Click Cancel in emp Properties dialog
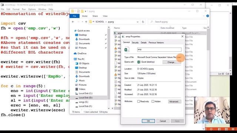 pos(163,121)
